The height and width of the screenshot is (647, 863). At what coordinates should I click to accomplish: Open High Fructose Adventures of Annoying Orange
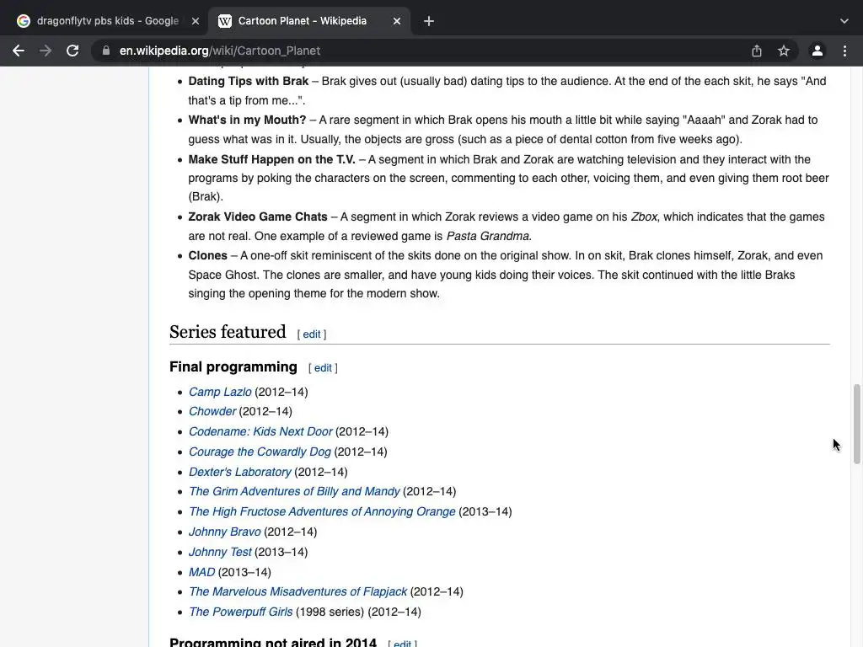[322, 511]
